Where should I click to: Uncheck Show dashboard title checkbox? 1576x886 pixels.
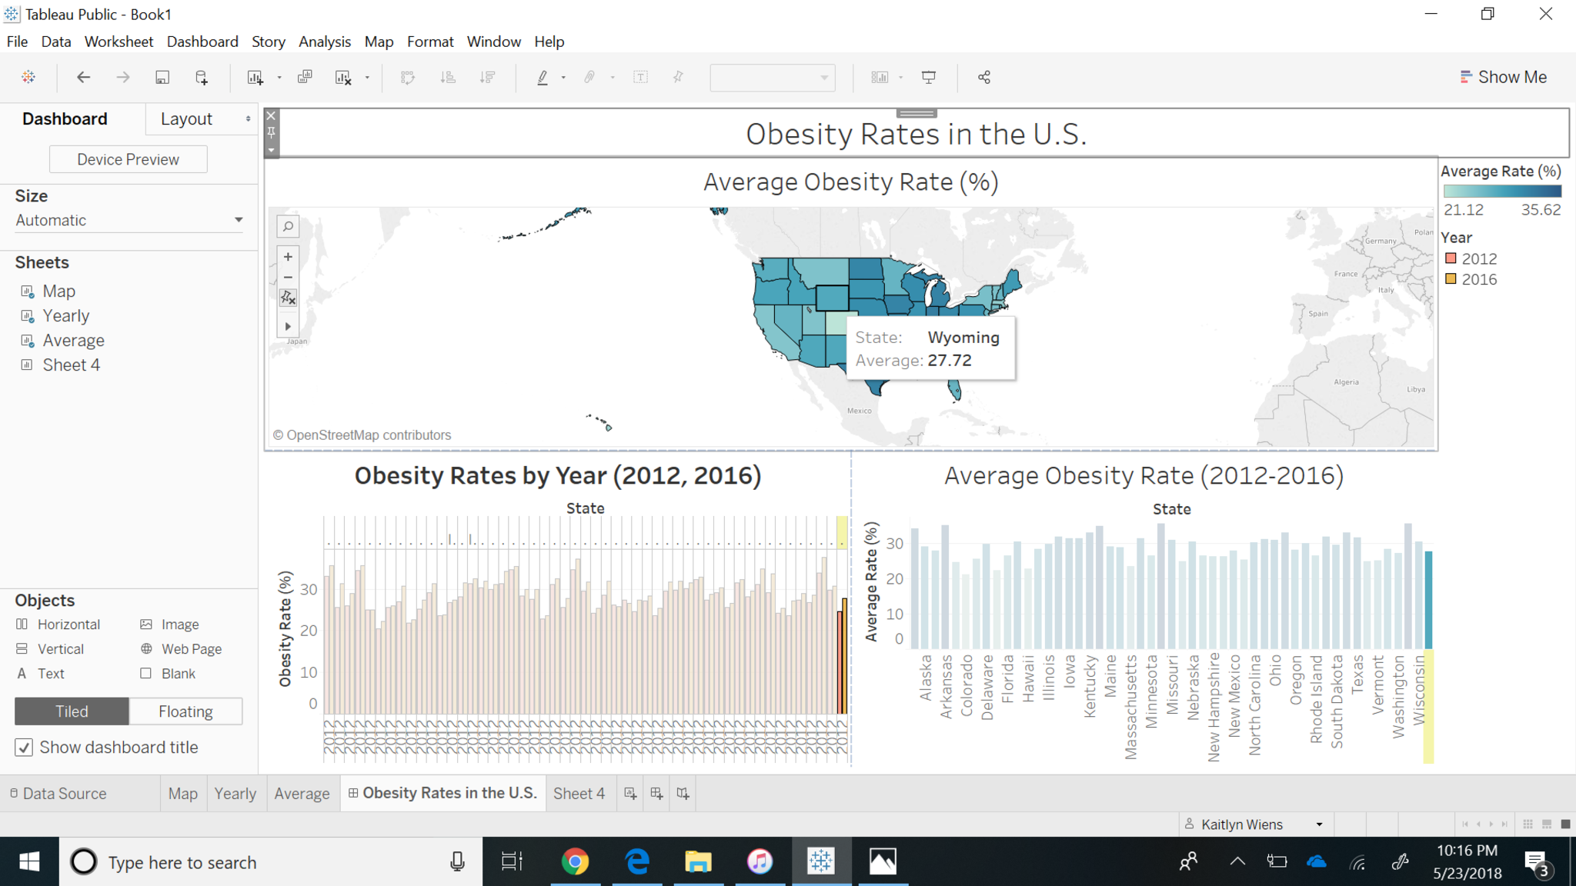coord(24,748)
